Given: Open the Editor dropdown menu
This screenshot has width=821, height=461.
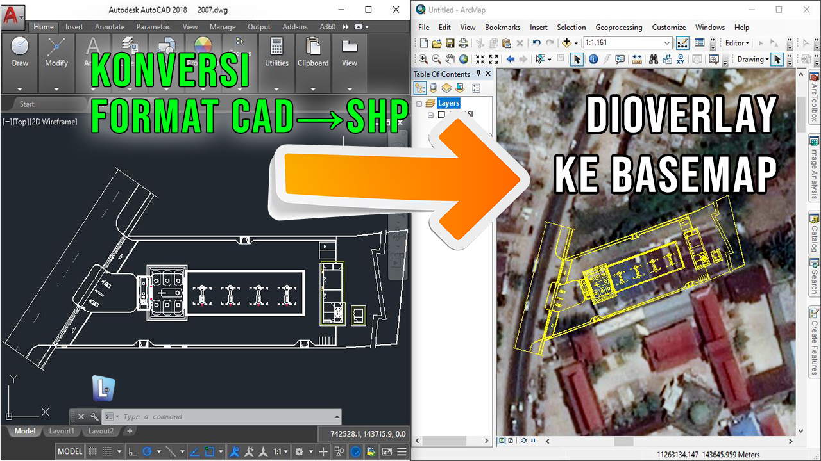Looking at the screenshot, I should coord(738,43).
